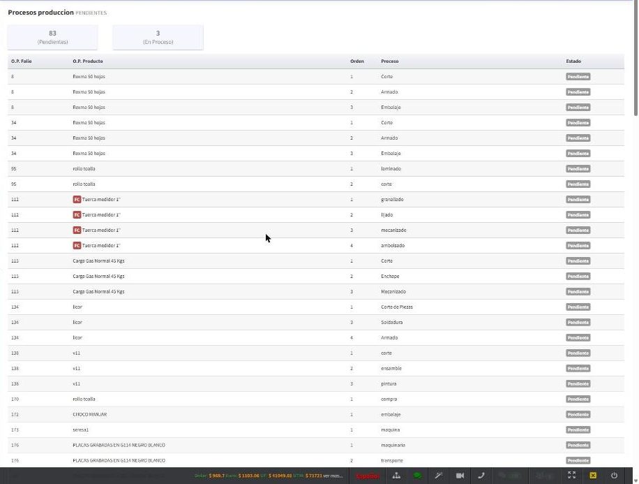Click 'PLACAS GRABADAS EN G114 NEGRO BLANCO' in maquinaria row
The image size is (639, 484).
pyautogui.click(x=119, y=445)
